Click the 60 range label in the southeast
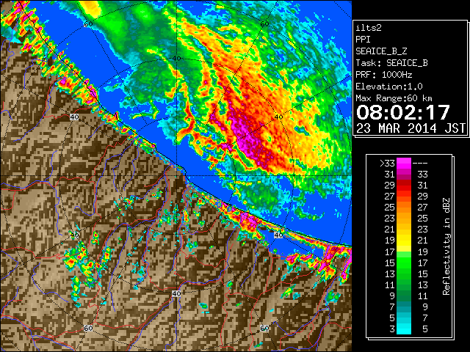The width and height of the screenshot is (470, 352). point(264,328)
